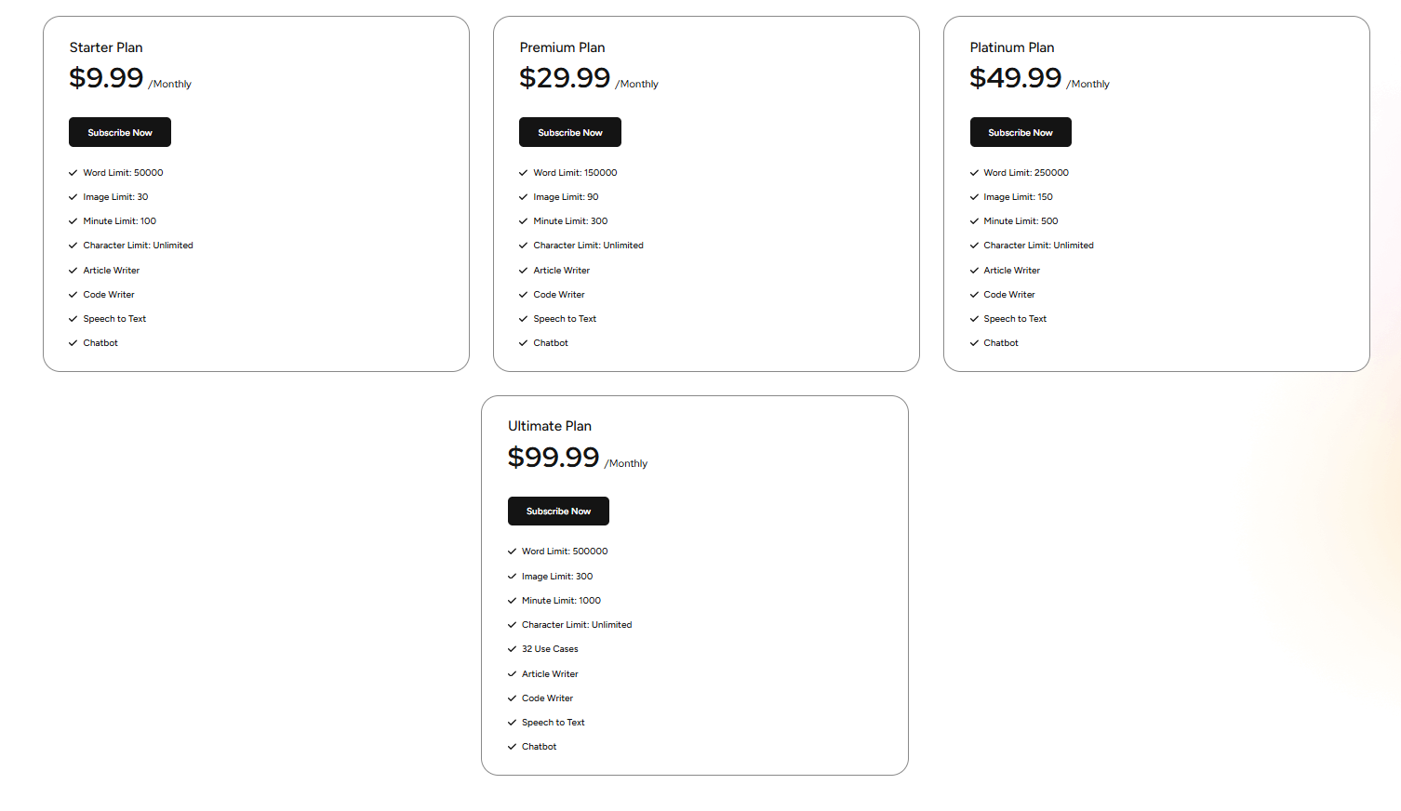Click the $99.99 Ultimate price
Screen dimensions: 1401x811
click(x=554, y=458)
